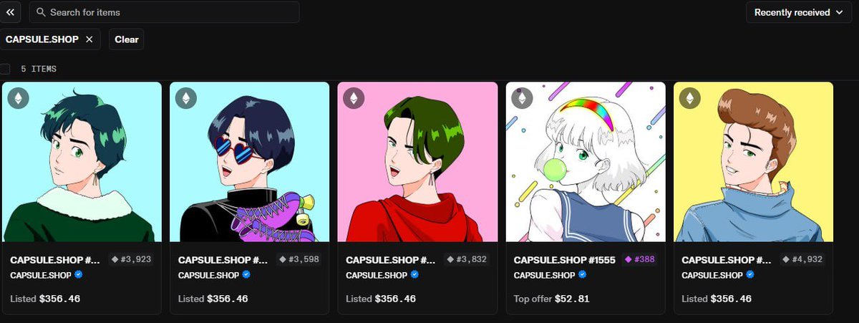Click verified badge under rank #3,923 card
Image resolution: width=859 pixels, height=323 pixels.
tap(79, 274)
